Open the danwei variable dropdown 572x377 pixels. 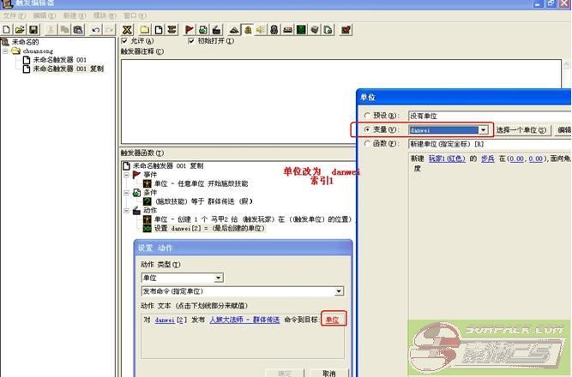483,129
